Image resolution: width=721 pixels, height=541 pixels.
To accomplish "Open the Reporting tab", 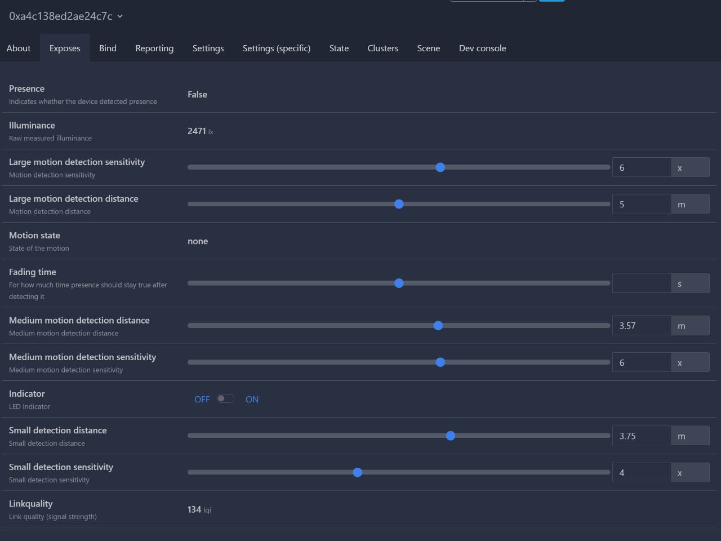I will (x=154, y=48).
